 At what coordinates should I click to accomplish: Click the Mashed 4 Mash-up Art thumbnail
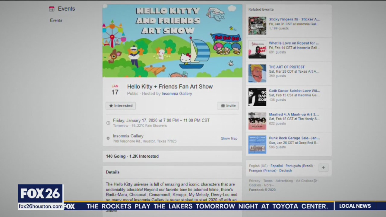click(x=257, y=121)
